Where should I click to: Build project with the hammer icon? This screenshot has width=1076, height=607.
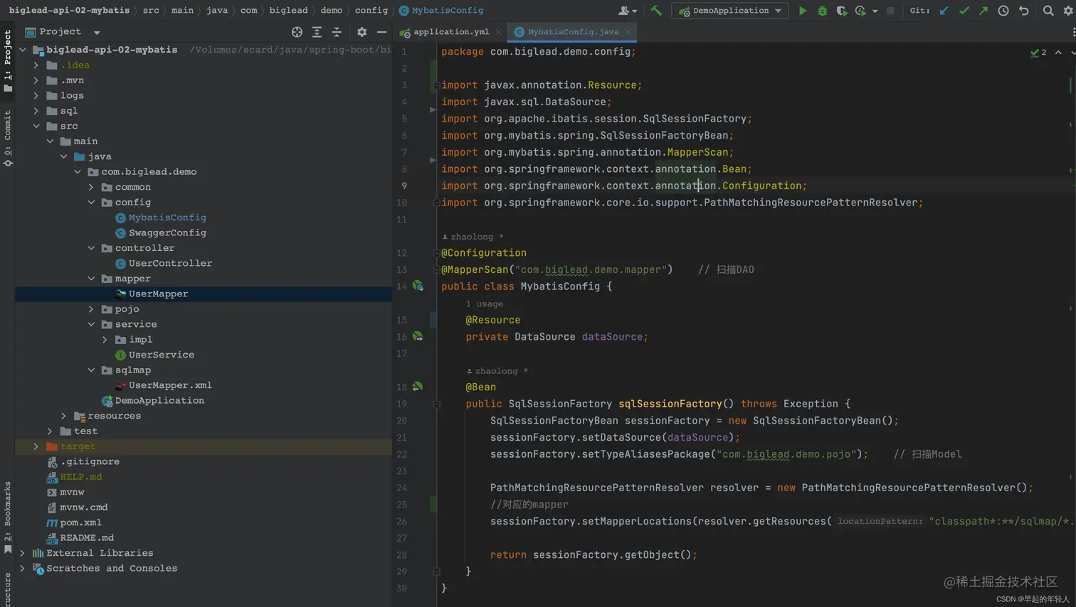coord(656,11)
